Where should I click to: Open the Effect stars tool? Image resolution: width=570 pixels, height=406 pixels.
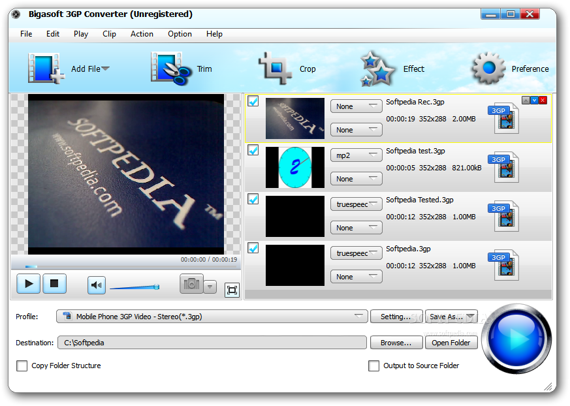[x=377, y=69]
